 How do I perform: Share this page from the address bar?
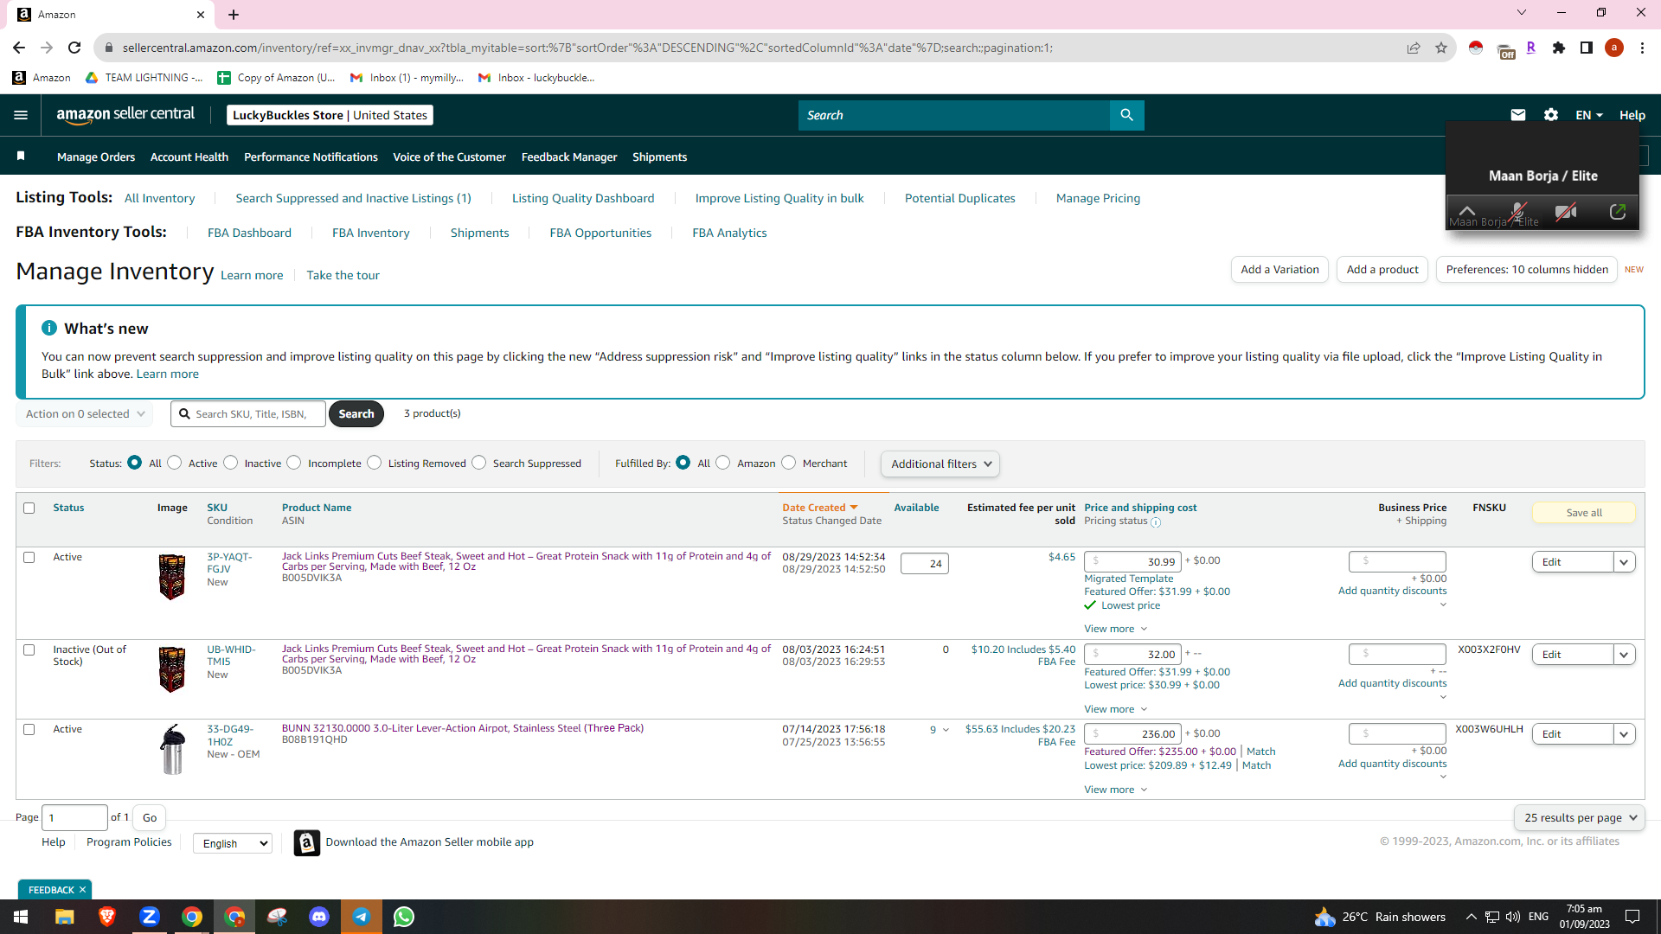[x=1414, y=48]
